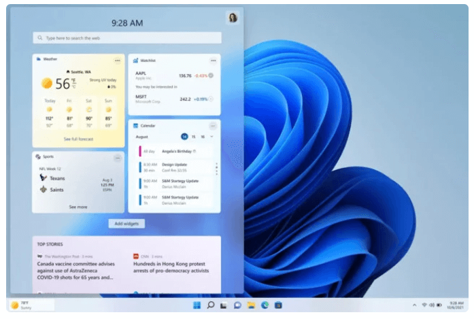The height and width of the screenshot is (319, 474).
Task: Click TOP STORIES heading
Action: pyautogui.click(x=50, y=244)
